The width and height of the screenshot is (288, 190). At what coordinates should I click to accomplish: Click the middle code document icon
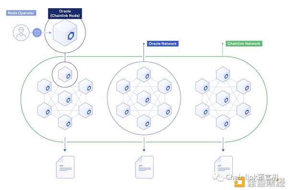(x=144, y=167)
